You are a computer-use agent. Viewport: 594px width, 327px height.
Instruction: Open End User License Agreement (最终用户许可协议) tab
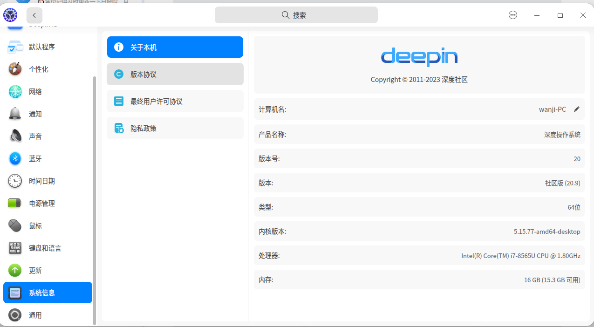click(x=175, y=101)
